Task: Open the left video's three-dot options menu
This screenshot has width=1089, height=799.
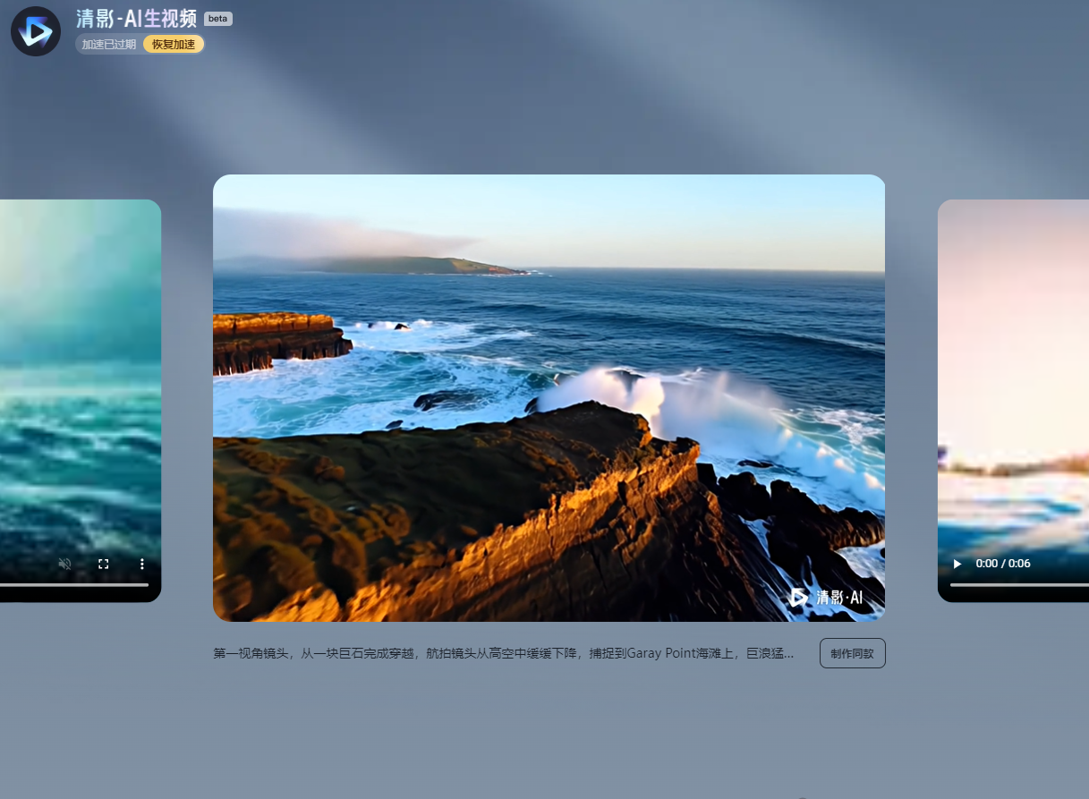Action: pos(141,564)
